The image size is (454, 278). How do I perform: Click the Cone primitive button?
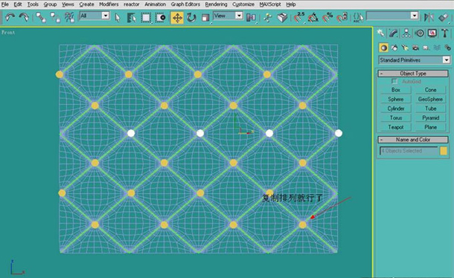point(430,90)
